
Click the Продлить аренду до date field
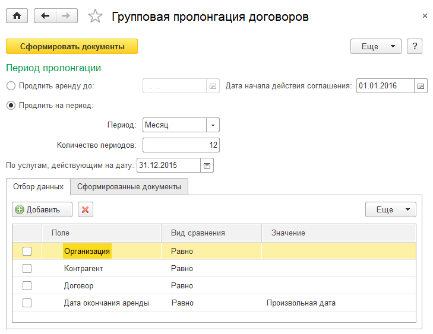175,86
